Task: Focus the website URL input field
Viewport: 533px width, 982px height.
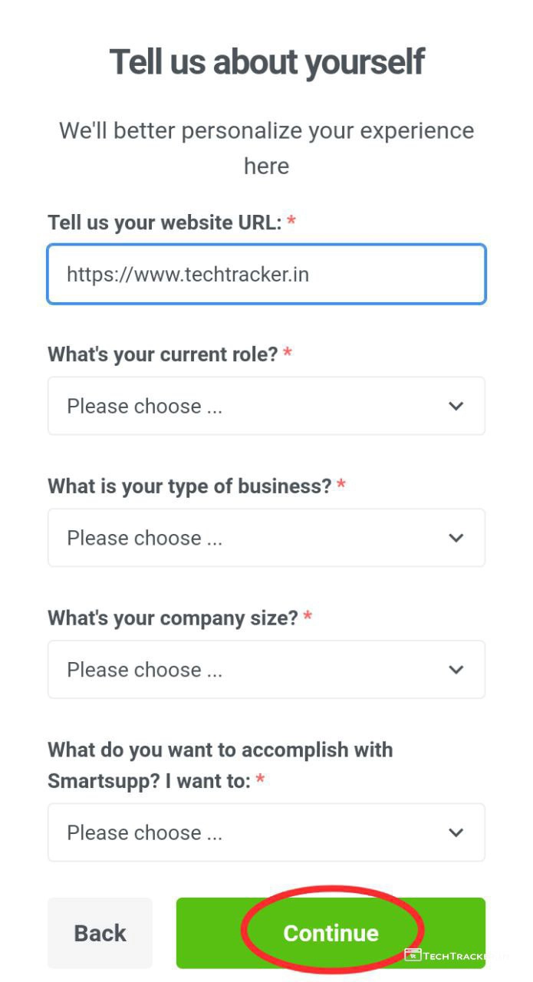Action: (x=266, y=274)
